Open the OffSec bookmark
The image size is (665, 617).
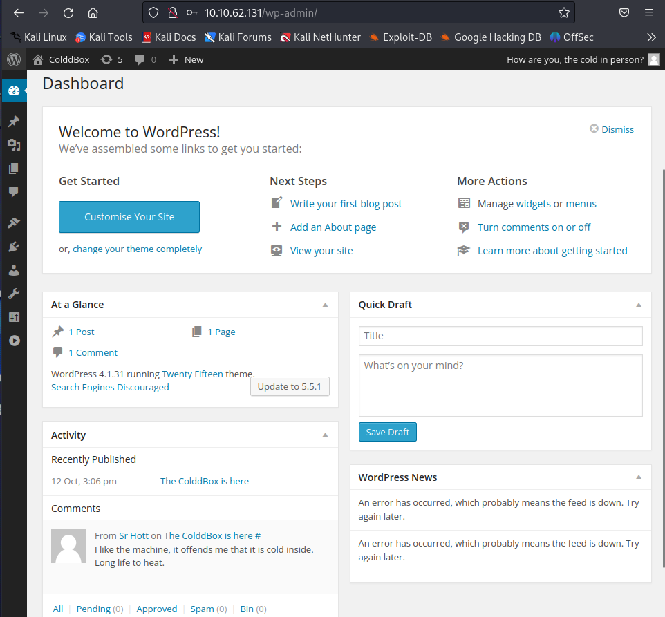(x=572, y=37)
